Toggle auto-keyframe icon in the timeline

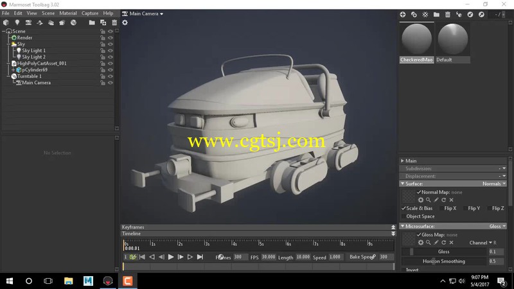pos(133,258)
